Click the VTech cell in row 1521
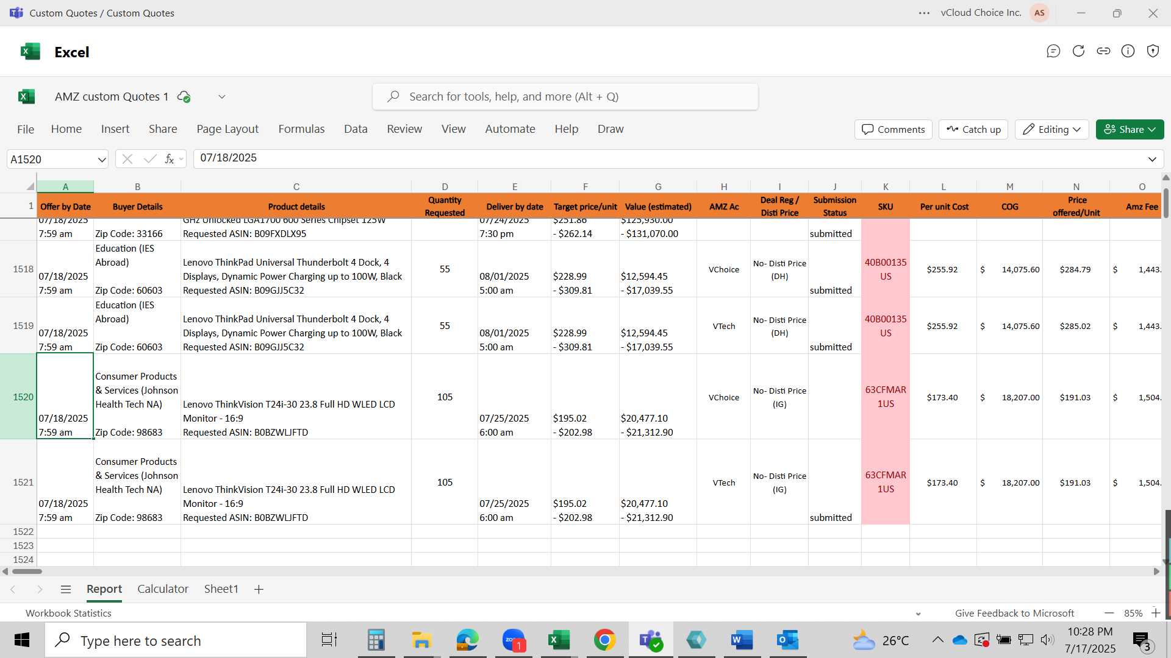Screen dimensions: 1171x658 point(724,482)
